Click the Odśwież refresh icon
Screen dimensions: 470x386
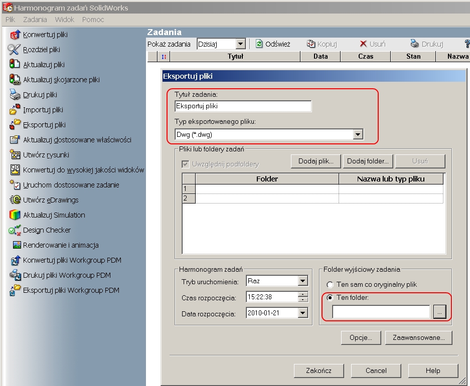coord(259,44)
